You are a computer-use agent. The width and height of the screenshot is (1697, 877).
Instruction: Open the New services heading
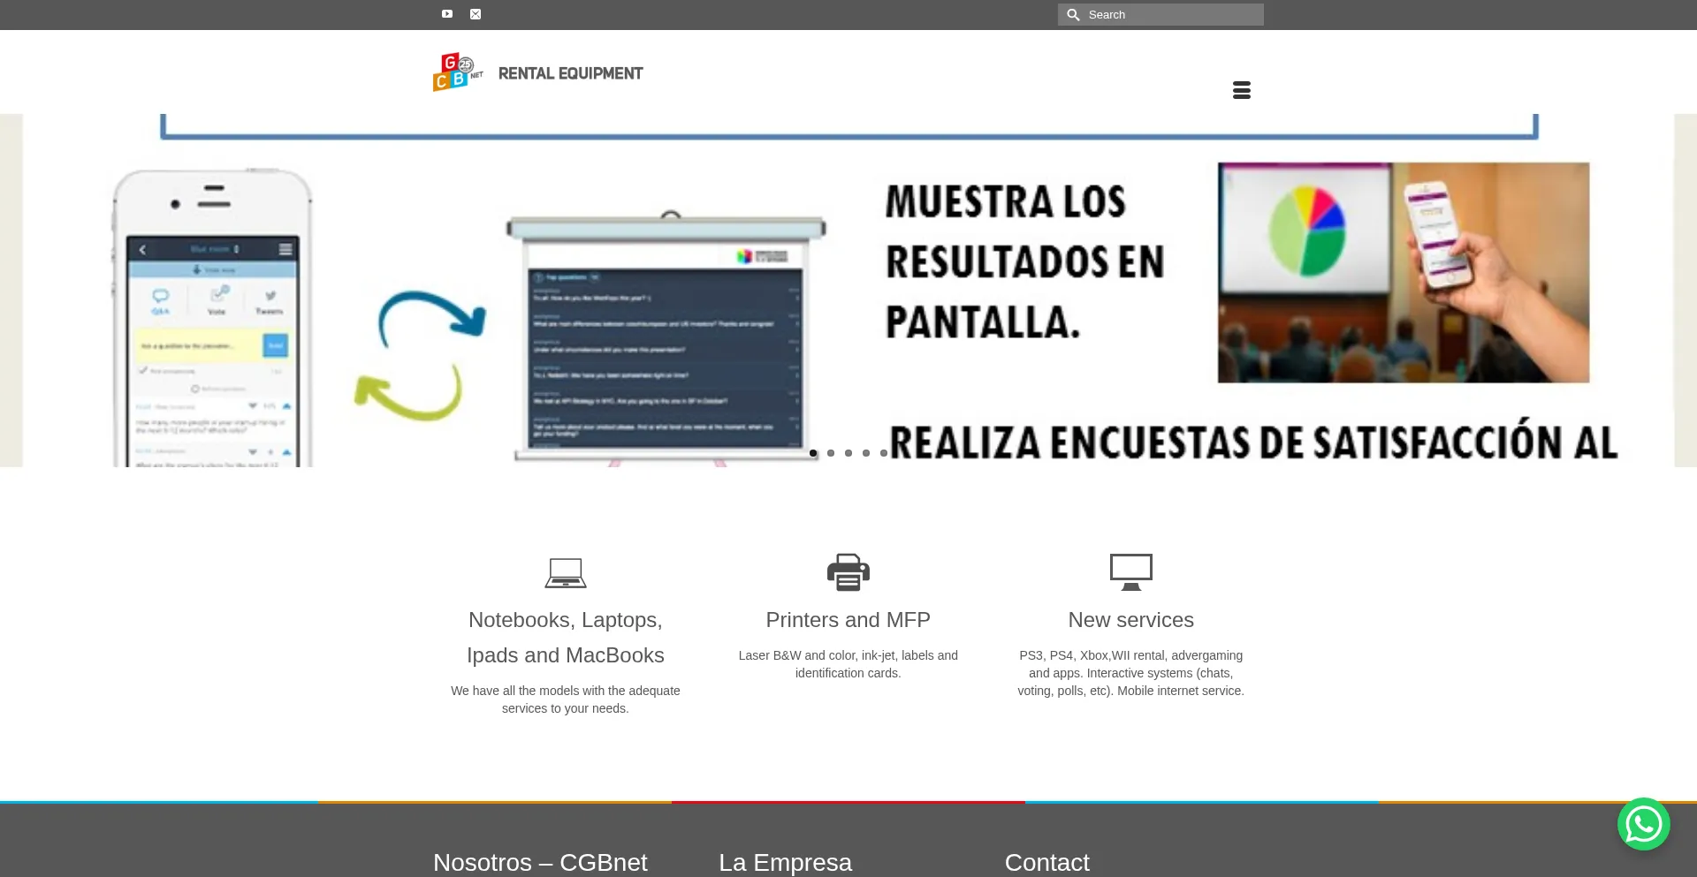(1130, 620)
